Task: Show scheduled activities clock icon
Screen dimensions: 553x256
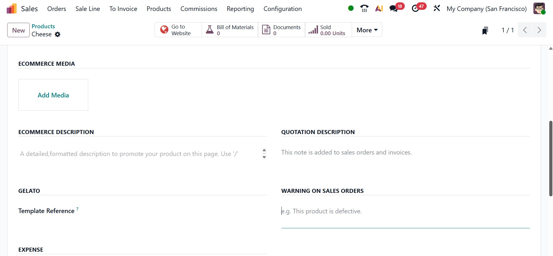Action: [x=415, y=9]
